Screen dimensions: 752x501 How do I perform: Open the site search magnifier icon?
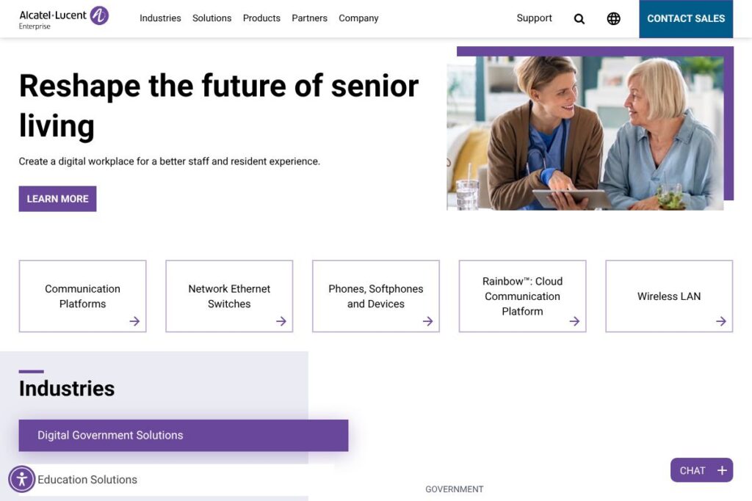[579, 19]
